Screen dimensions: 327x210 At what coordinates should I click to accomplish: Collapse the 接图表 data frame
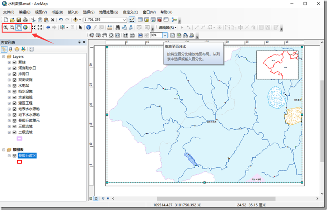pyautogui.click(x=4, y=150)
